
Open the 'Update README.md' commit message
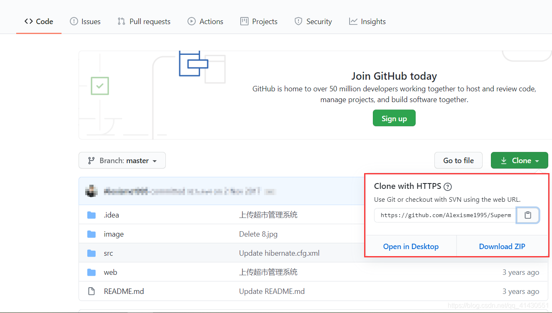point(272,291)
